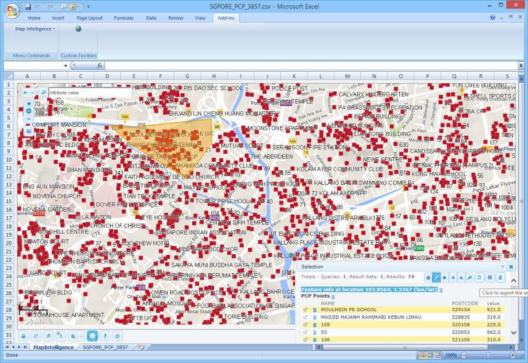The height and width of the screenshot is (363, 528).
Task: Switch to Normal view in status bar
Action: tap(423, 355)
